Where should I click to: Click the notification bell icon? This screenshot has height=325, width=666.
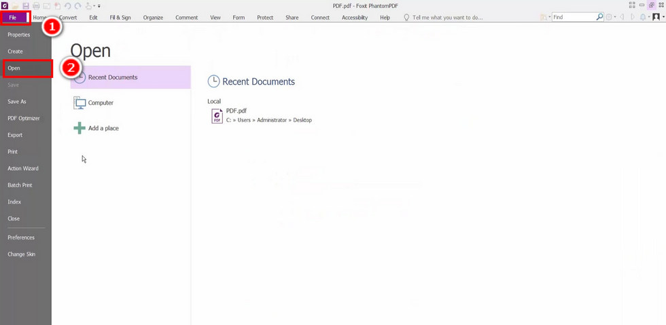[x=643, y=17]
